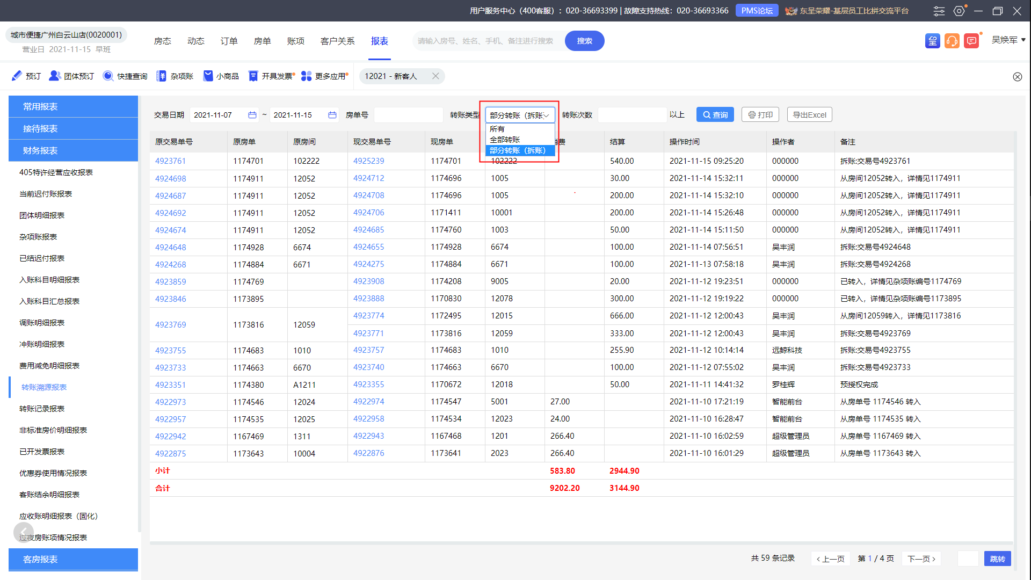
Task: Collapse 财务报表 section
Action: tap(73, 150)
